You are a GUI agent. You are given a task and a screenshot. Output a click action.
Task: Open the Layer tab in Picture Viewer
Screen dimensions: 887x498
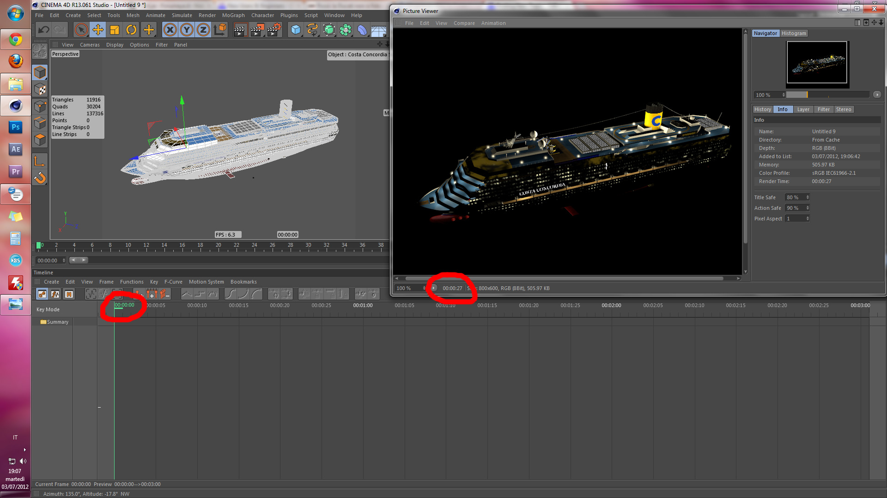tap(803, 109)
